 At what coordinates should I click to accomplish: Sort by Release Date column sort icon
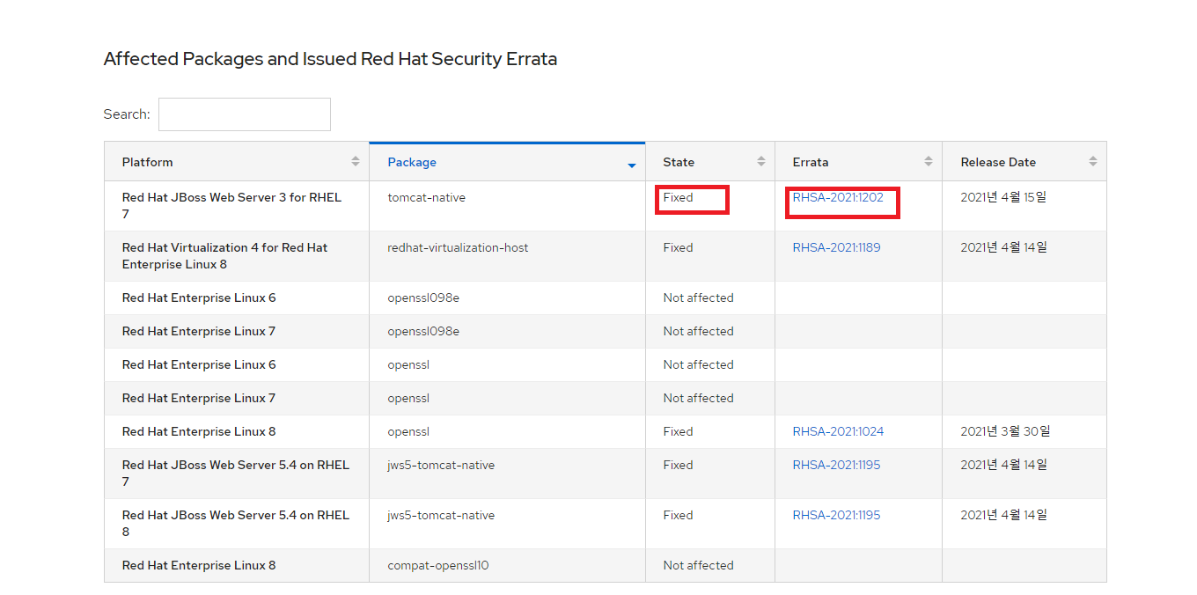[x=1093, y=162]
